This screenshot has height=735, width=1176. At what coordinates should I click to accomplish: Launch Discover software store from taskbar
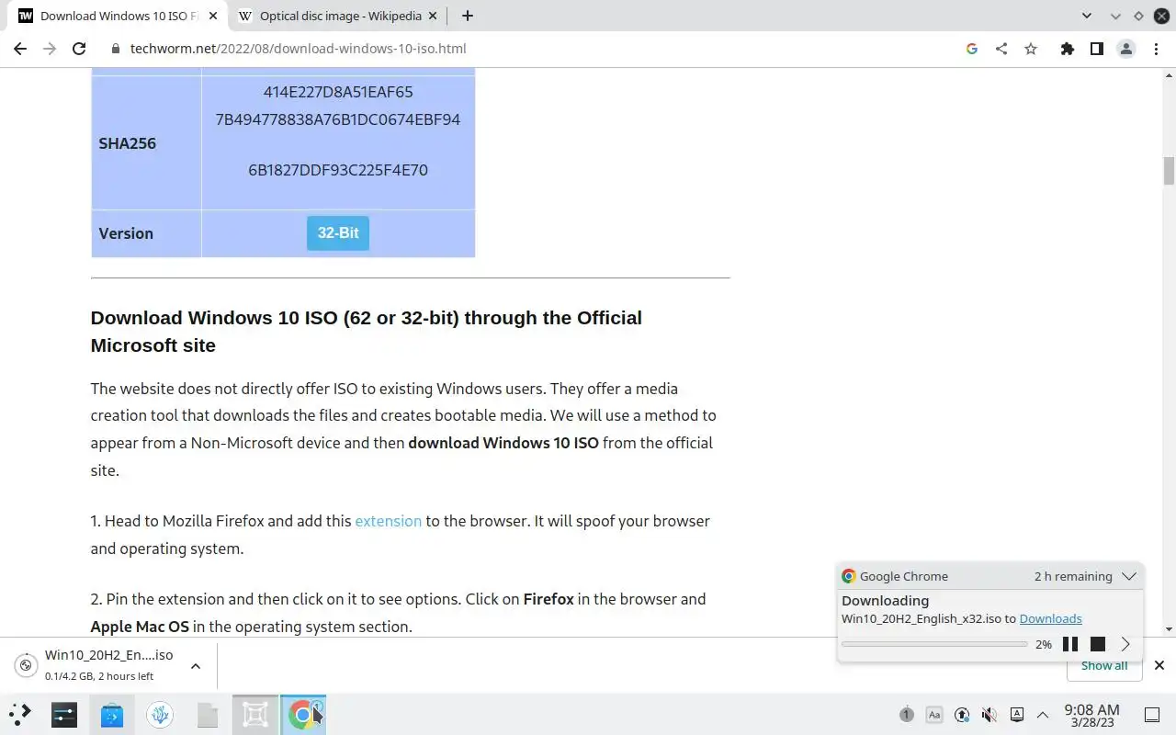point(112,714)
